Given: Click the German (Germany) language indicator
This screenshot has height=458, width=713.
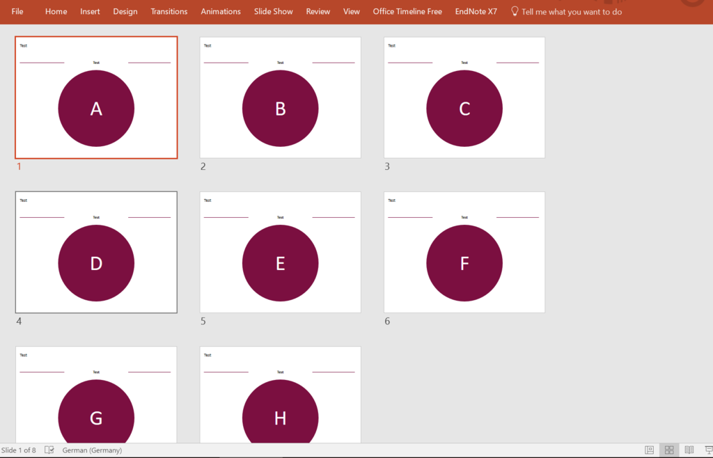Looking at the screenshot, I should coord(93,450).
